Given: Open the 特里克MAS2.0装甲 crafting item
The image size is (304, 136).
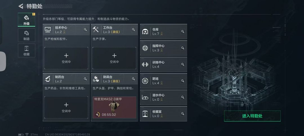Looking at the screenshot, I should click(114, 107).
